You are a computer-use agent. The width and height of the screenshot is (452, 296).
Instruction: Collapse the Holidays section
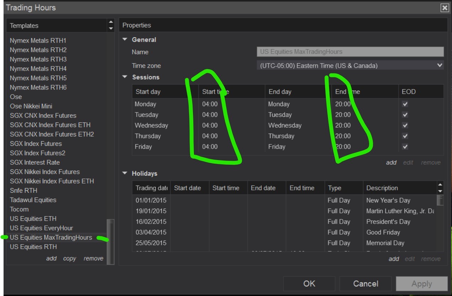point(125,173)
